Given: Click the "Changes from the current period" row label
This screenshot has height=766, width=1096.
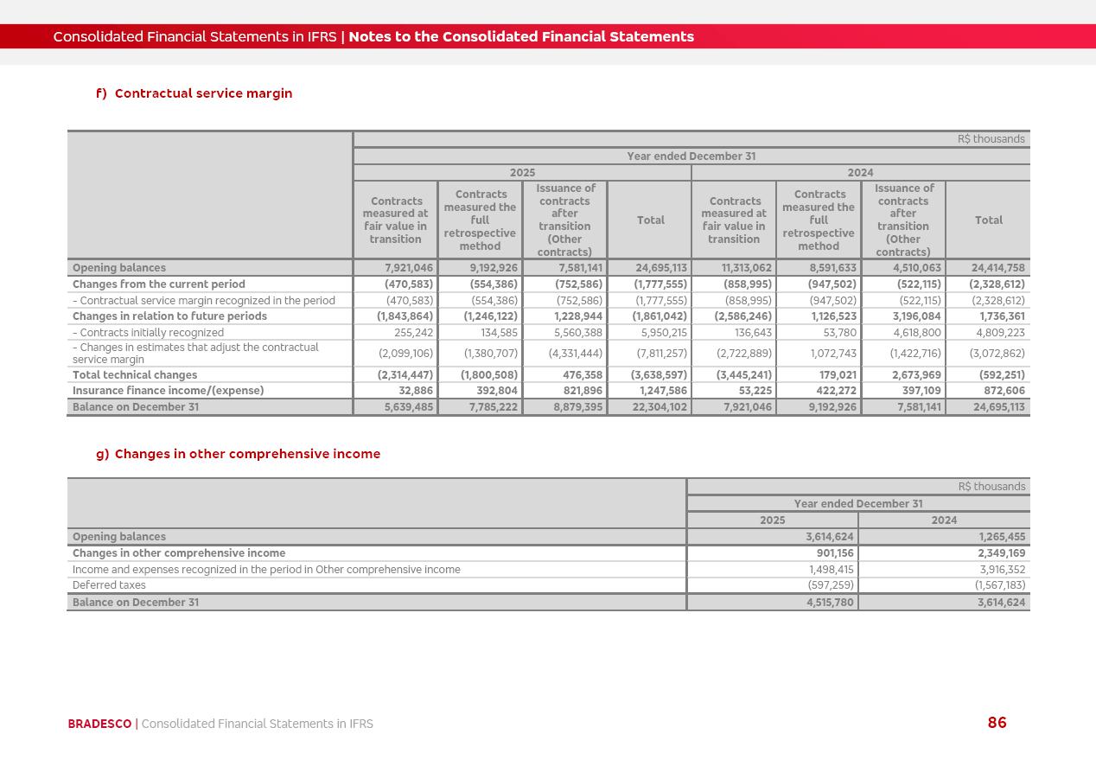Looking at the screenshot, I should click(x=159, y=284).
